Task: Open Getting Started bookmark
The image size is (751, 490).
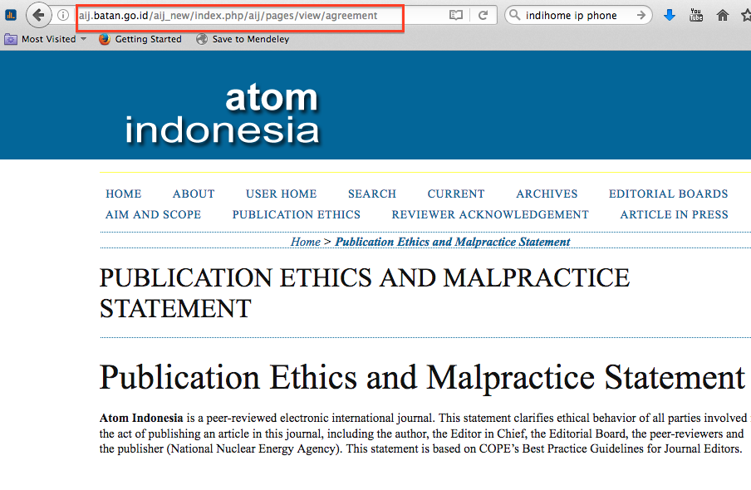Action: pos(140,39)
